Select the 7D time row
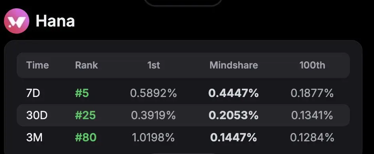This screenshot has height=154, width=374. (183, 93)
